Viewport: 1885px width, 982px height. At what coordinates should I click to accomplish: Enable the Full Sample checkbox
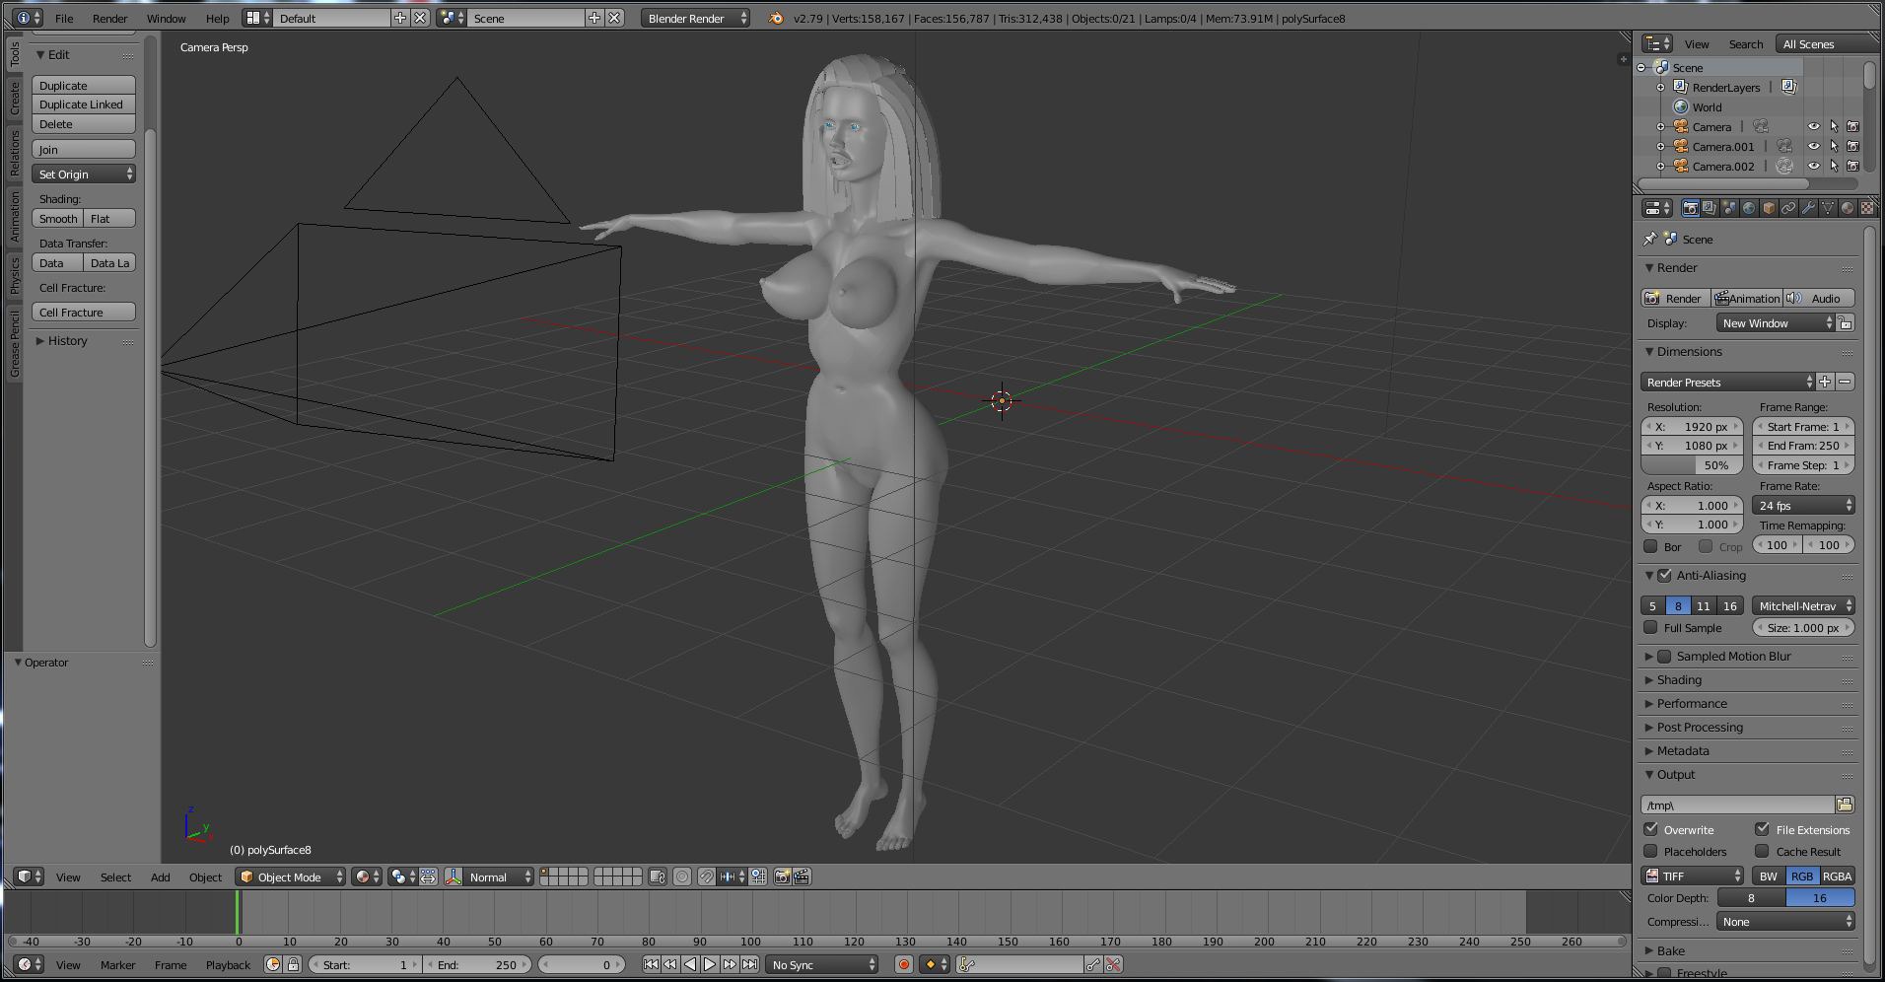[x=1651, y=627]
